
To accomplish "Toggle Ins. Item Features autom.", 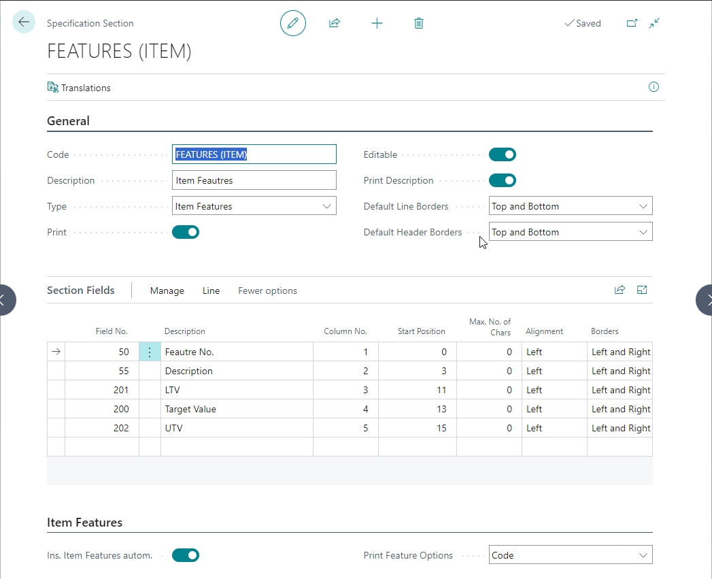I will 185,555.
